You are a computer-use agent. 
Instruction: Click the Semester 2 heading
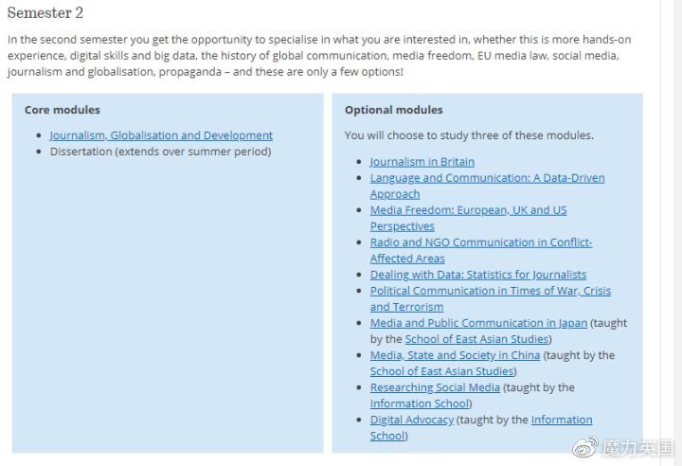[x=45, y=12]
